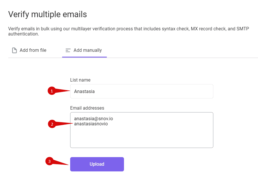Click the red number 3 marker
258x184 pixels.
pyautogui.click(x=50, y=161)
